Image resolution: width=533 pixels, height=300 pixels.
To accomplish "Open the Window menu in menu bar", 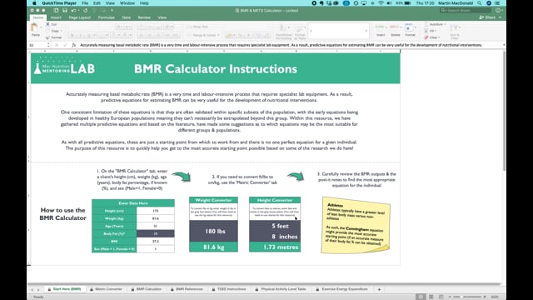I will tap(127, 3).
